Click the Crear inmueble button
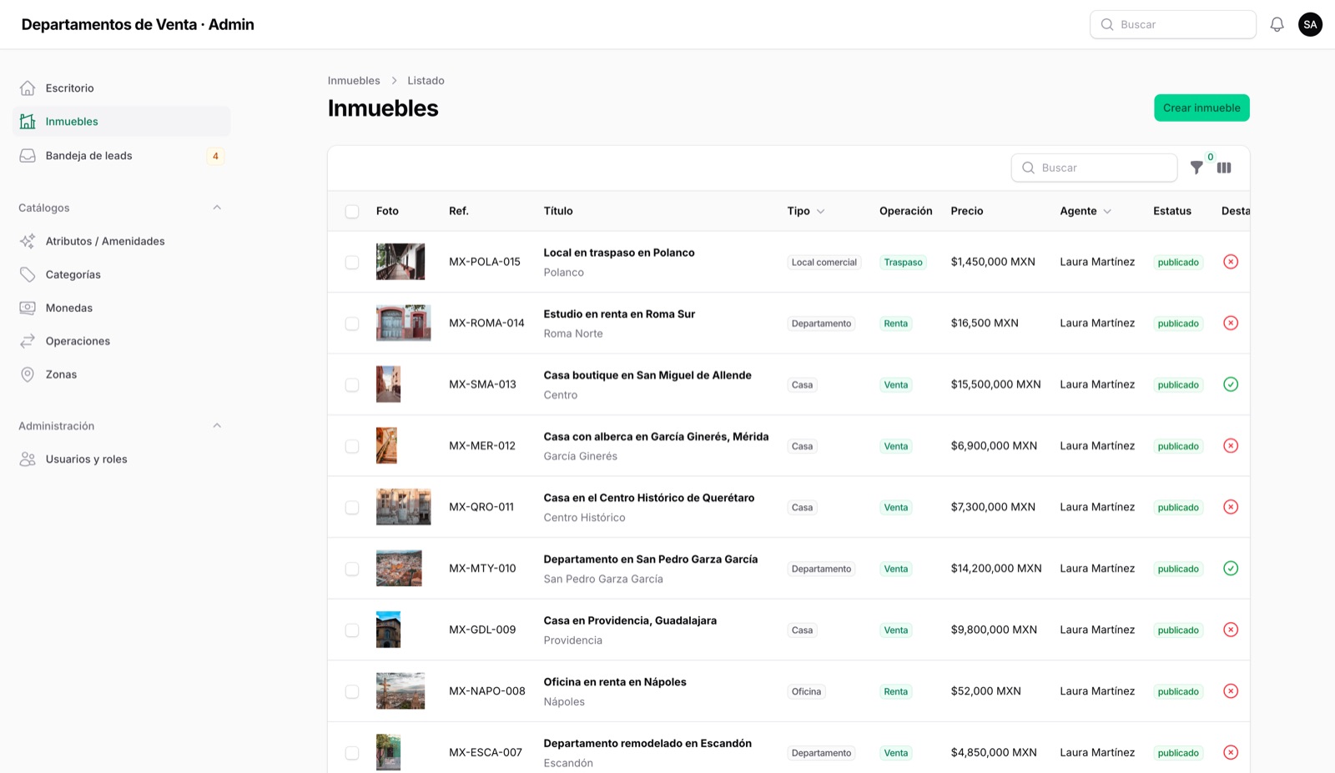The height and width of the screenshot is (773, 1335). [1201, 108]
